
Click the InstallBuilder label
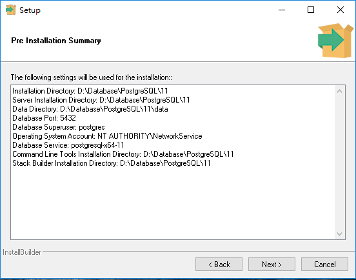coord(22,252)
